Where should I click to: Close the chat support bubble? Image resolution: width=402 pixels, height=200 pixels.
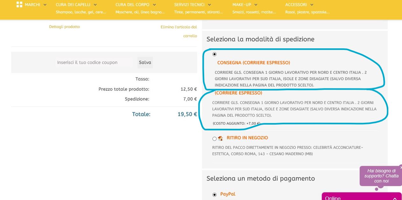[x=401, y=167]
